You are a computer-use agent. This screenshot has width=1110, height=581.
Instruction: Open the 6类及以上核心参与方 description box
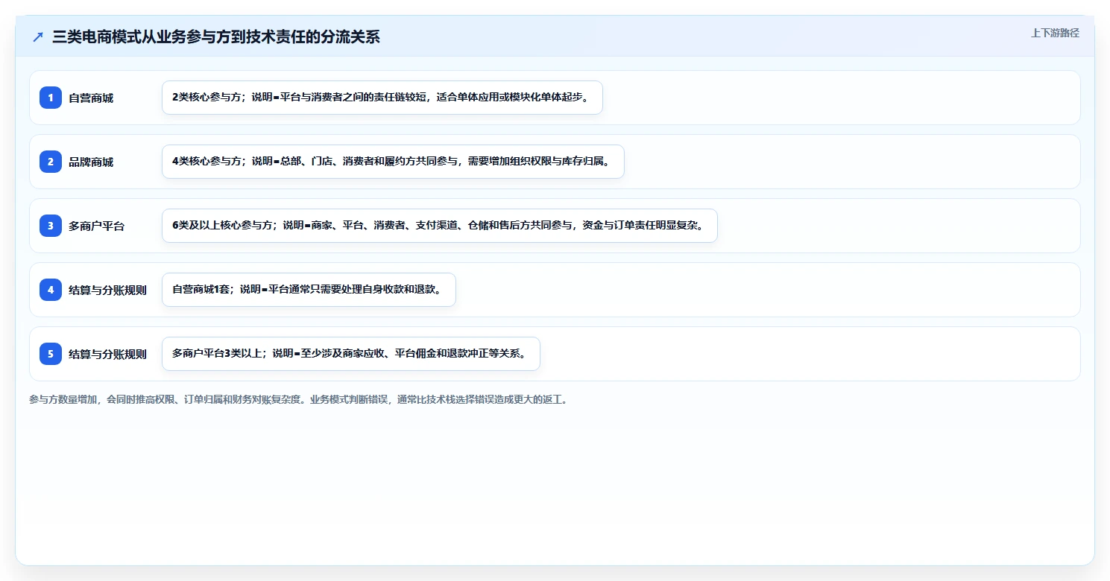(439, 226)
